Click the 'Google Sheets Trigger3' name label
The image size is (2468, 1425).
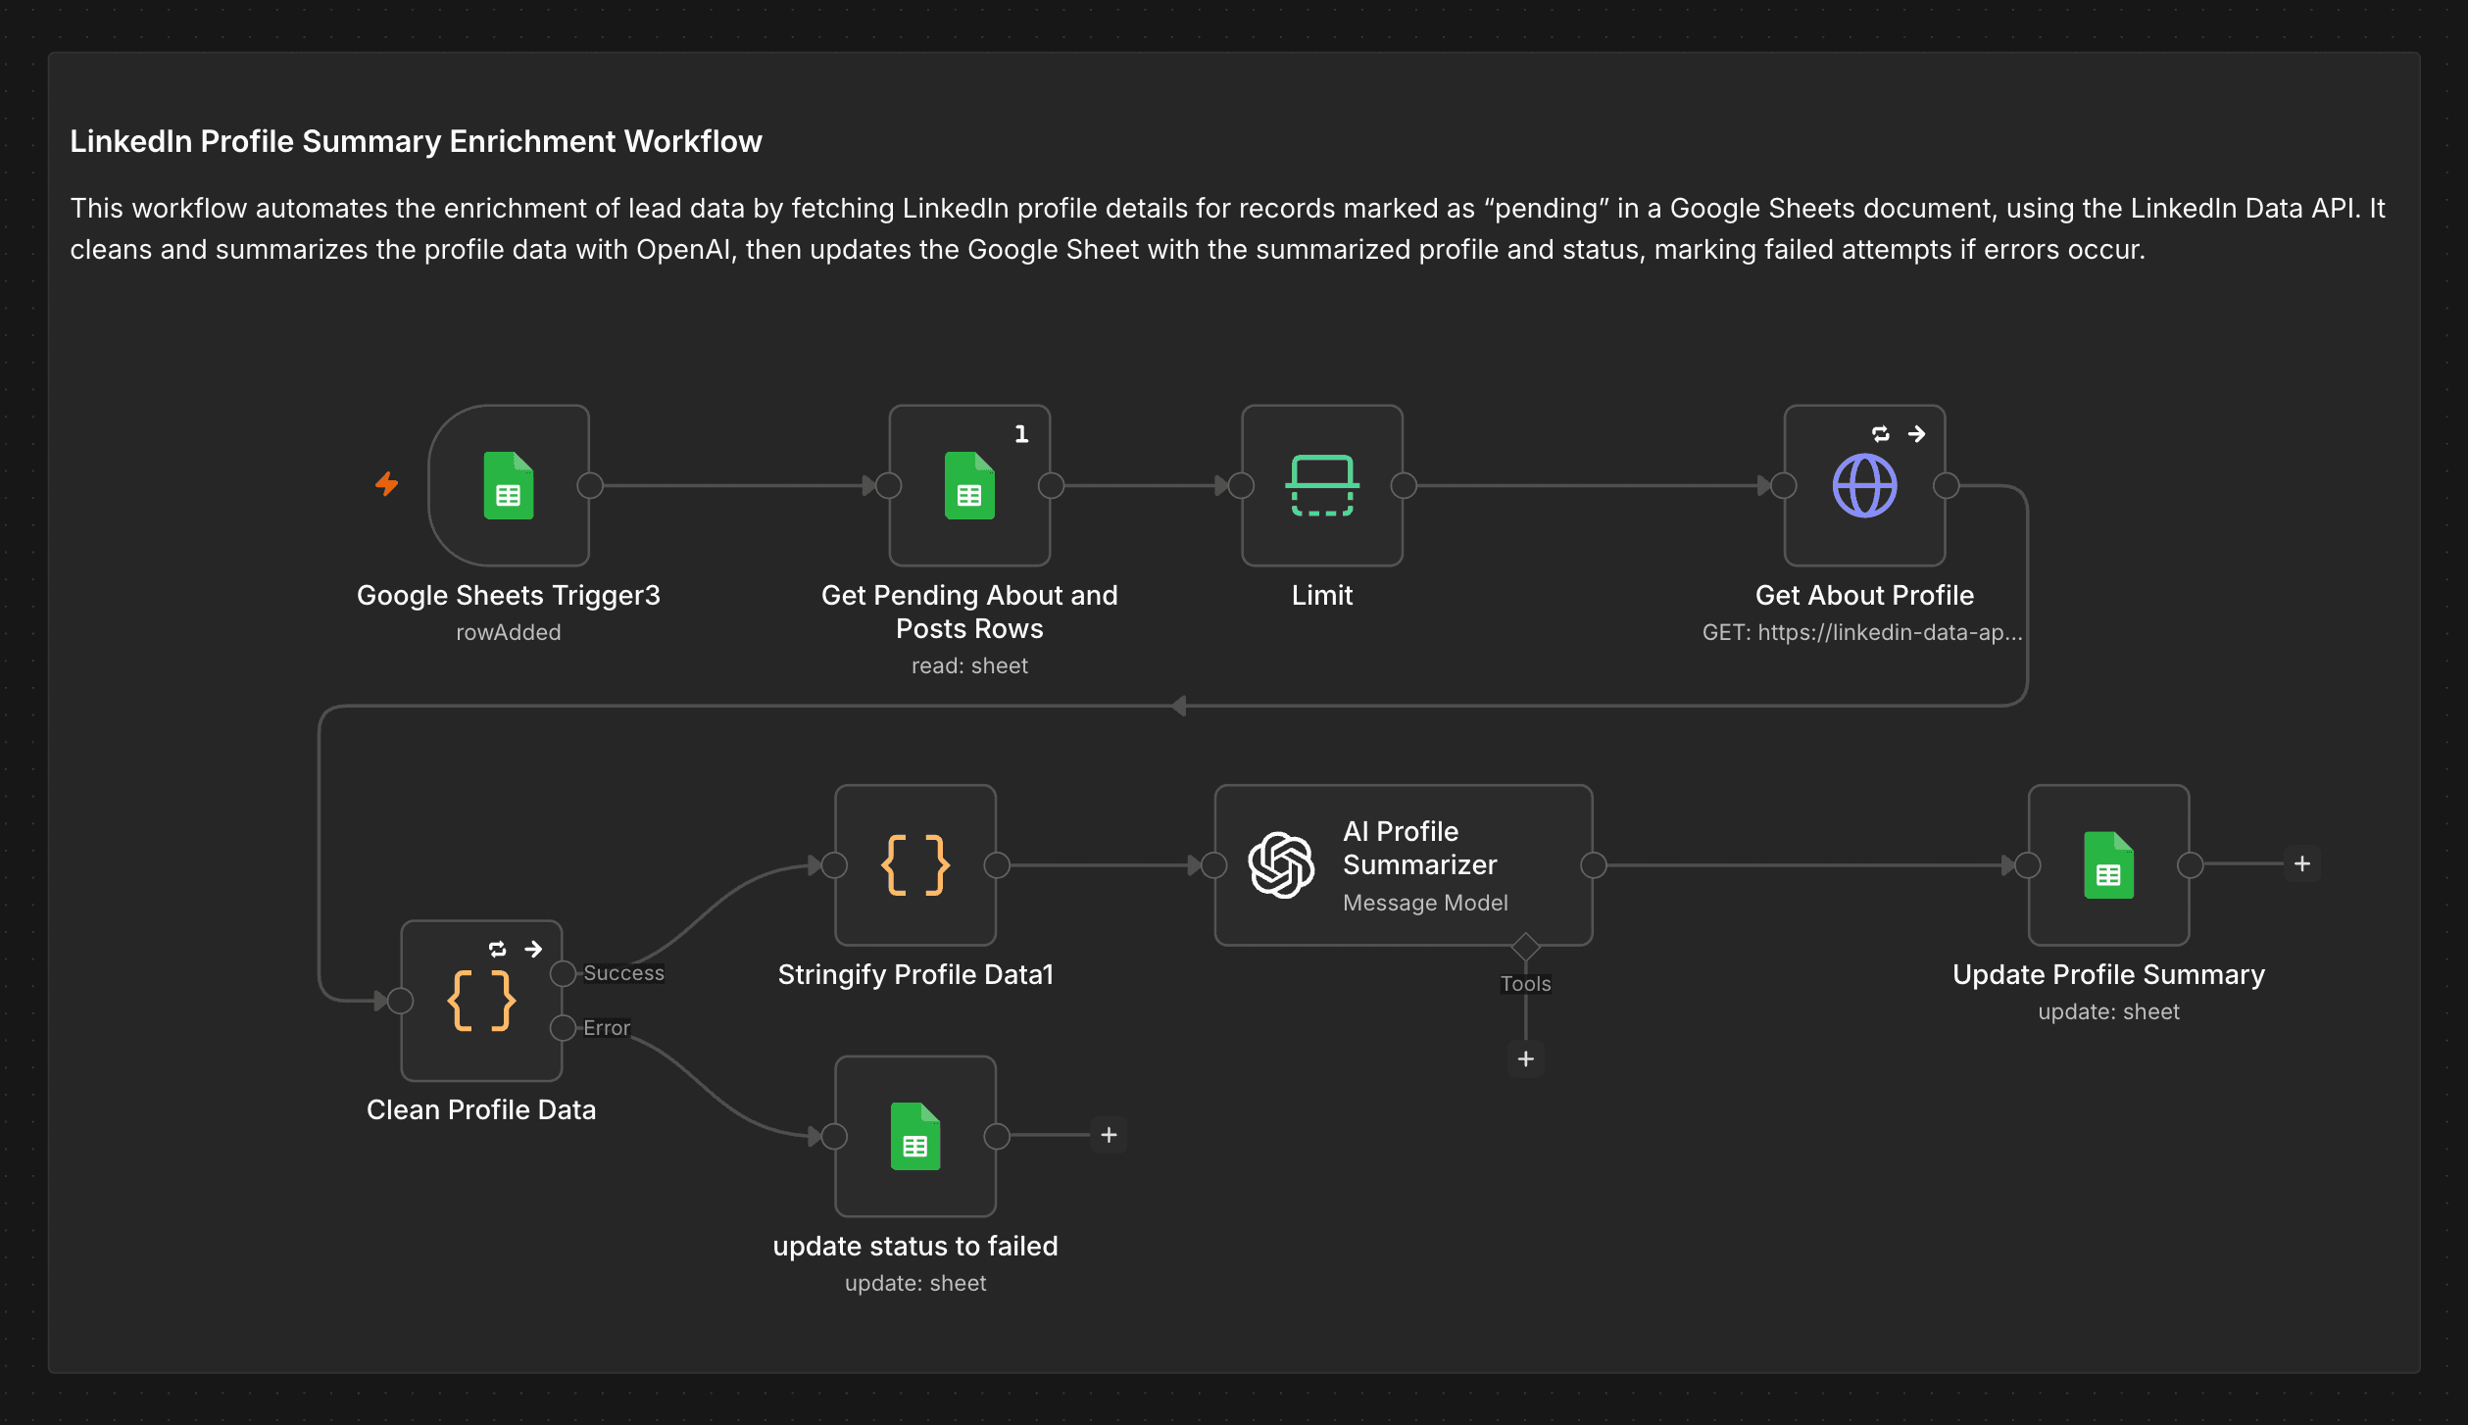pyautogui.click(x=509, y=595)
